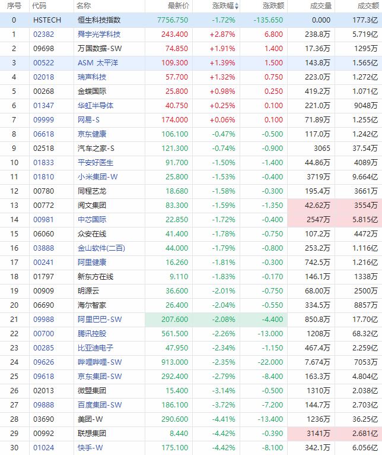Select 同程艺龙 row name
The image size is (382, 455).
pos(92,191)
